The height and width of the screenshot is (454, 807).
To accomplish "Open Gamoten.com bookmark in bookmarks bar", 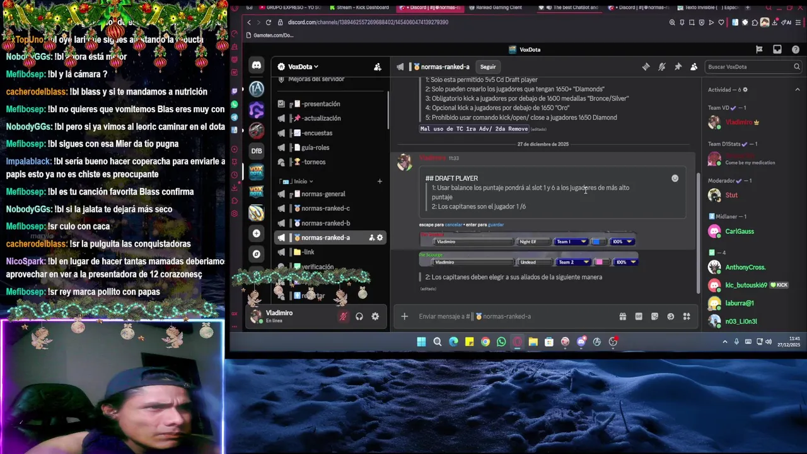I will 270,35.
